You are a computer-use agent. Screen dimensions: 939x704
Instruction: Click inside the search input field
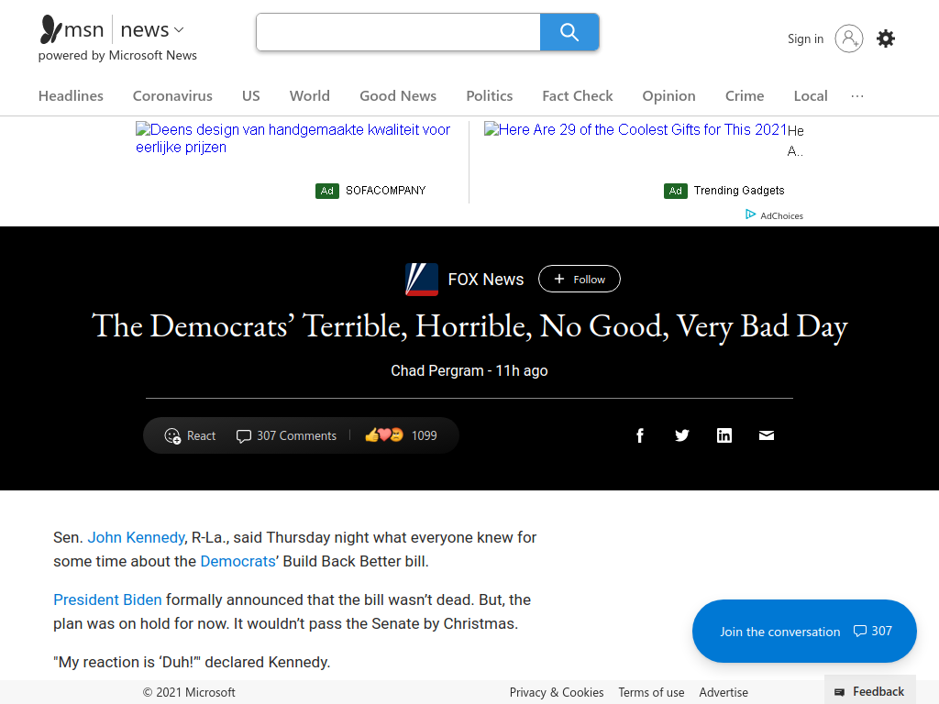click(x=398, y=32)
